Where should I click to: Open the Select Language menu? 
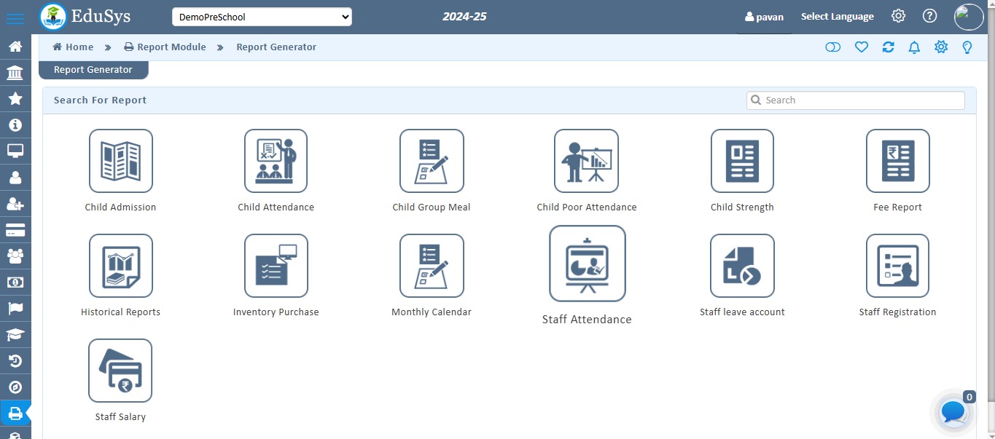coord(837,16)
